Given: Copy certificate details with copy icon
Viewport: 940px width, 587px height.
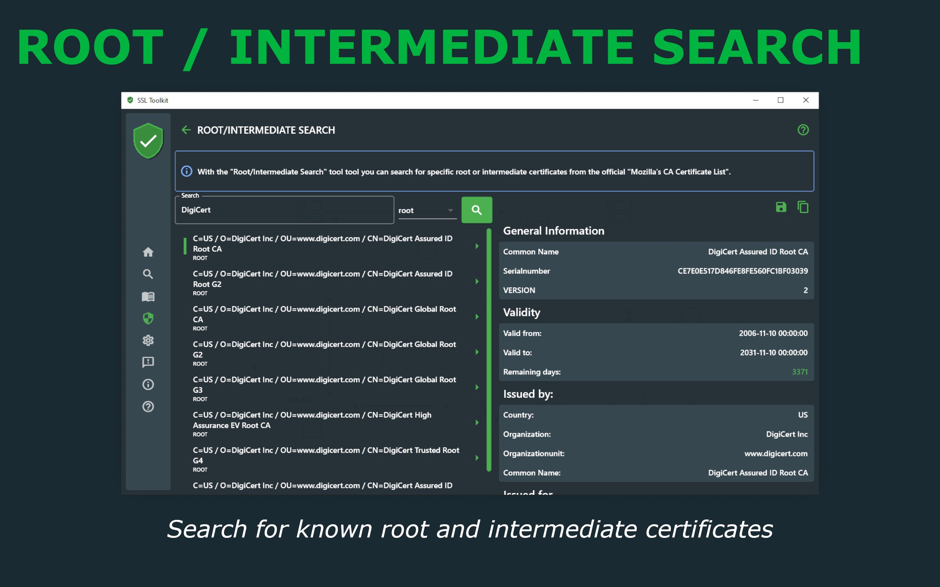Looking at the screenshot, I should 803,207.
